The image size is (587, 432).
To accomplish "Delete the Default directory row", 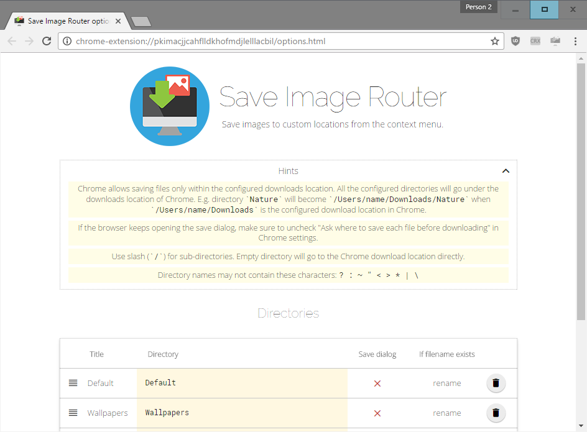I will coord(496,383).
